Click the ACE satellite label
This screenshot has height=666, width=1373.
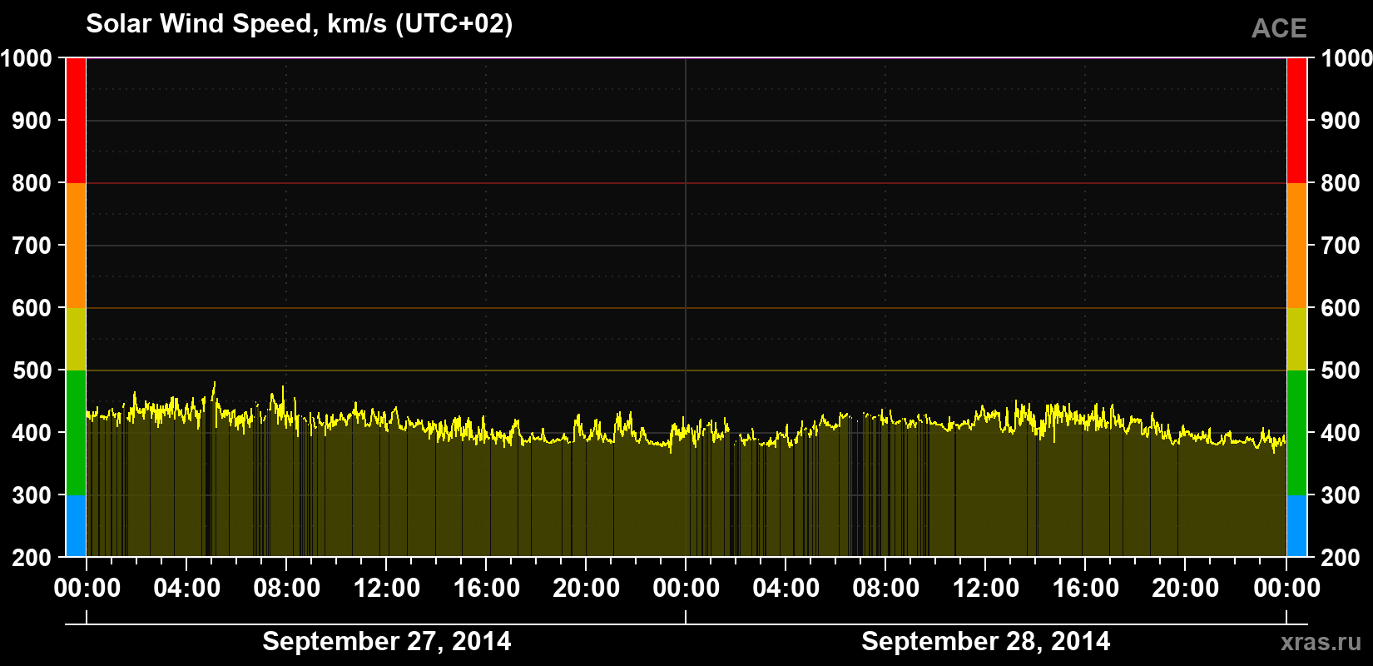pos(1279,28)
